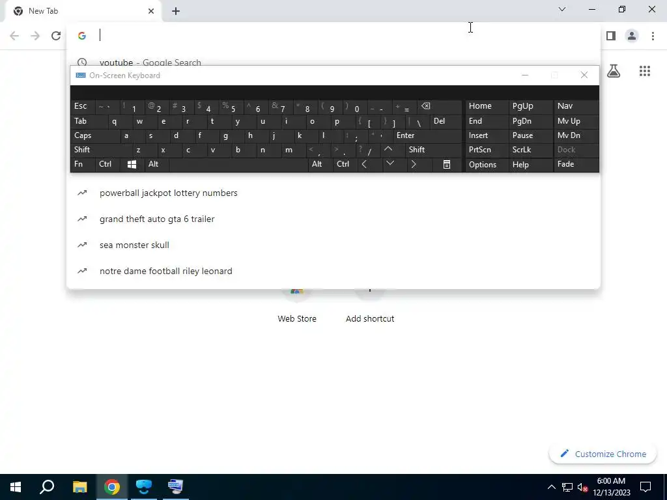This screenshot has height=500, width=667.
Task: Click Chrome icon in the taskbar
Action: click(x=111, y=487)
